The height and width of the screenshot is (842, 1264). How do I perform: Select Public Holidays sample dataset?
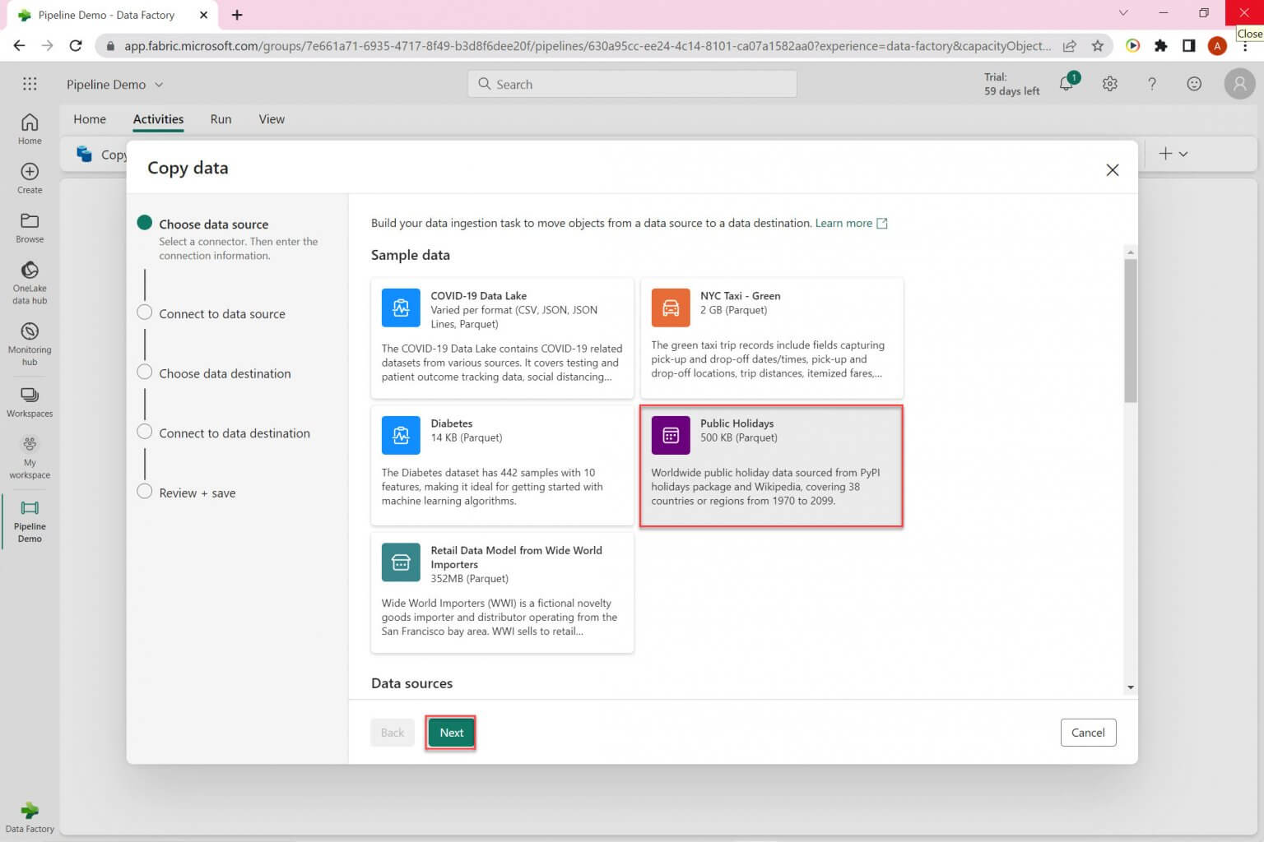pyautogui.click(x=772, y=465)
